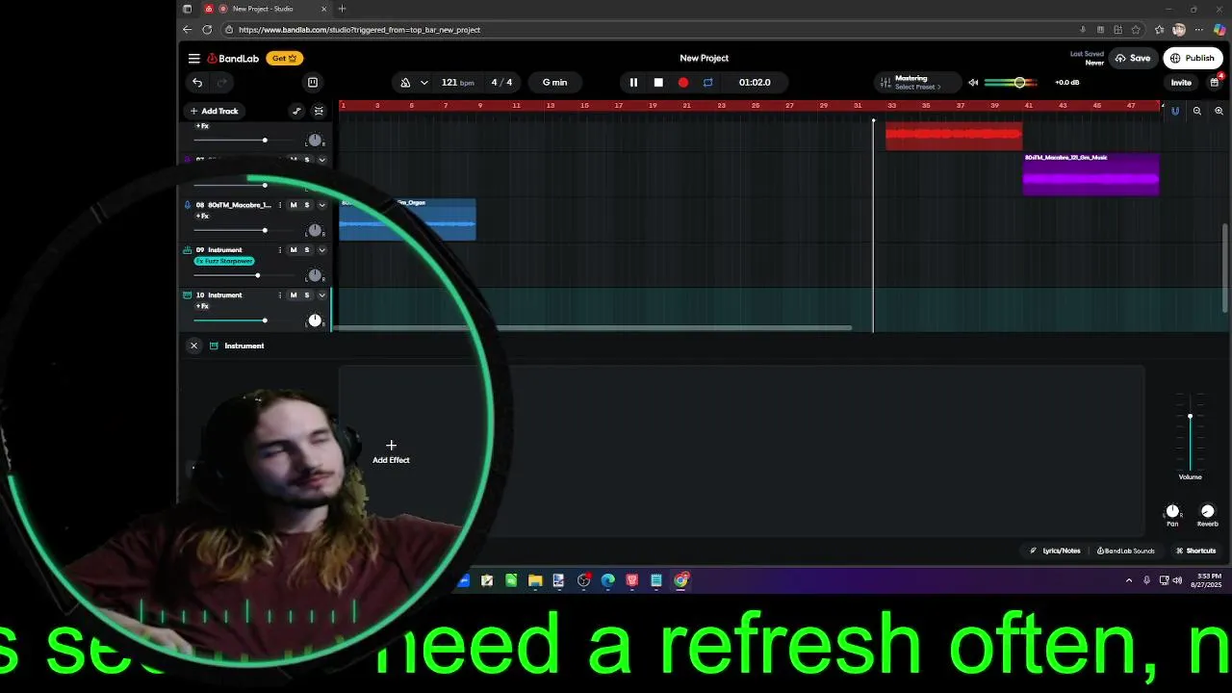Expand track 10 options chevron
Screen dimensions: 1232x693
coord(321,295)
